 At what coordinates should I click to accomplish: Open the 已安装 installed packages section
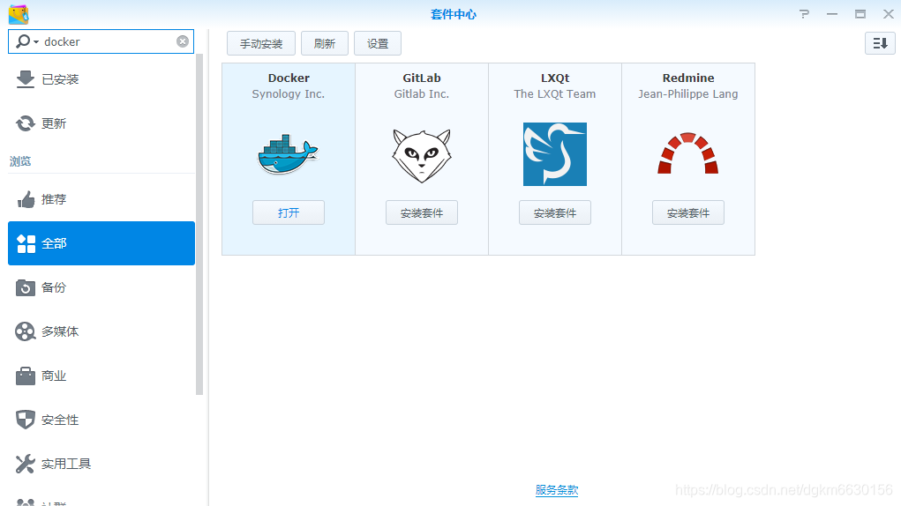(x=101, y=79)
